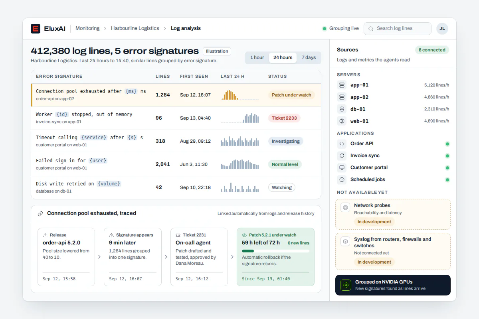Select the Worker stopped, out of memory row

[x=176, y=118]
